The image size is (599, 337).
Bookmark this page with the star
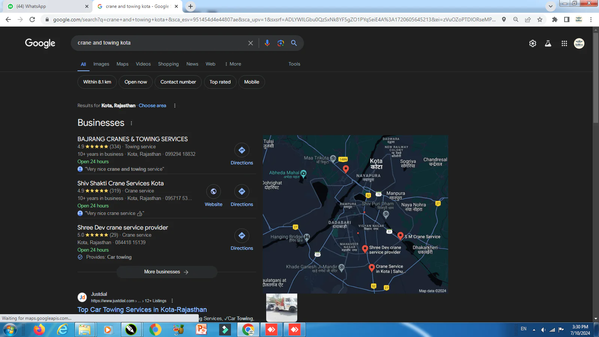540,19
